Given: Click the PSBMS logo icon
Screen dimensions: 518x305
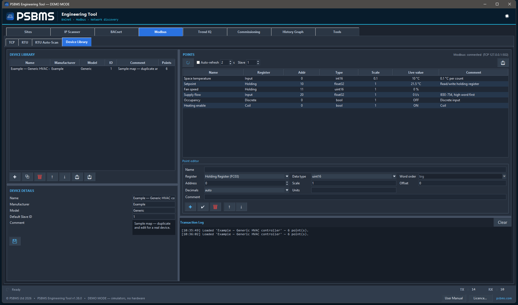Looking at the screenshot, I should click(x=10, y=16).
